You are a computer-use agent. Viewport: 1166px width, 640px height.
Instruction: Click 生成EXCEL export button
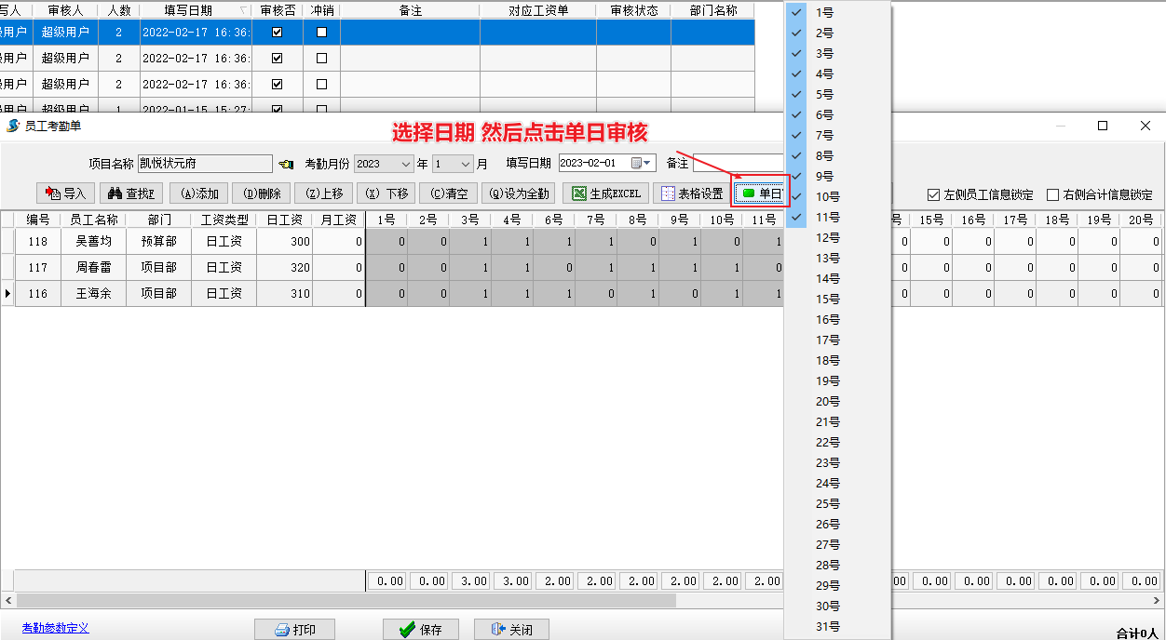[x=606, y=193]
